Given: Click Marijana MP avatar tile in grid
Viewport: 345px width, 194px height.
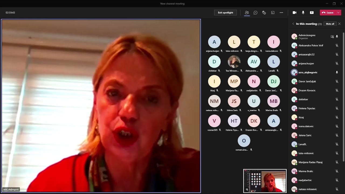Looking at the screenshot, I should (234, 81).
